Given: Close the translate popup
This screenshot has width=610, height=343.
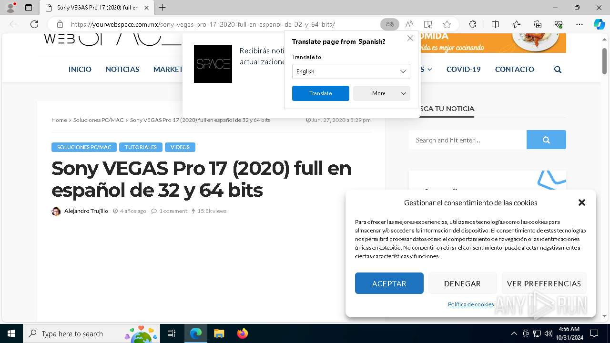Looking at the screenshot, I should pyautogui.click(x=410, y=38).
